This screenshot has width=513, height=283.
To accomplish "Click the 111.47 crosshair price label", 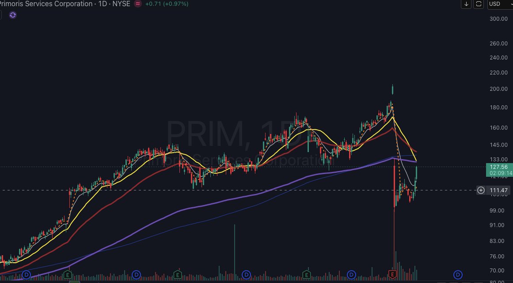I will tap(498, 190).
